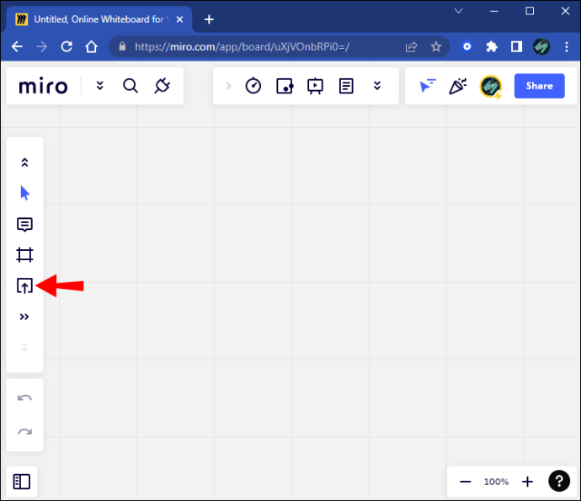Viewport: 581px width, 501px height.
Task: Go forward in browser history
Action: (x=42, y=46)
